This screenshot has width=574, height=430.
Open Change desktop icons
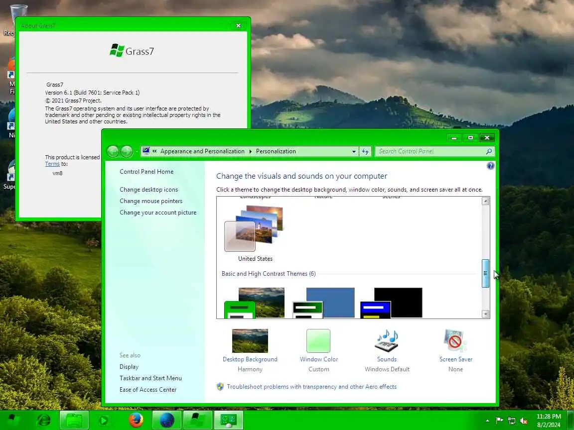tap(148, 190)
